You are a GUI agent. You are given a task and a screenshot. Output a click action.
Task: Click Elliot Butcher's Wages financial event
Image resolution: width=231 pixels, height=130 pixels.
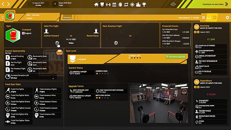coord(176,43)
